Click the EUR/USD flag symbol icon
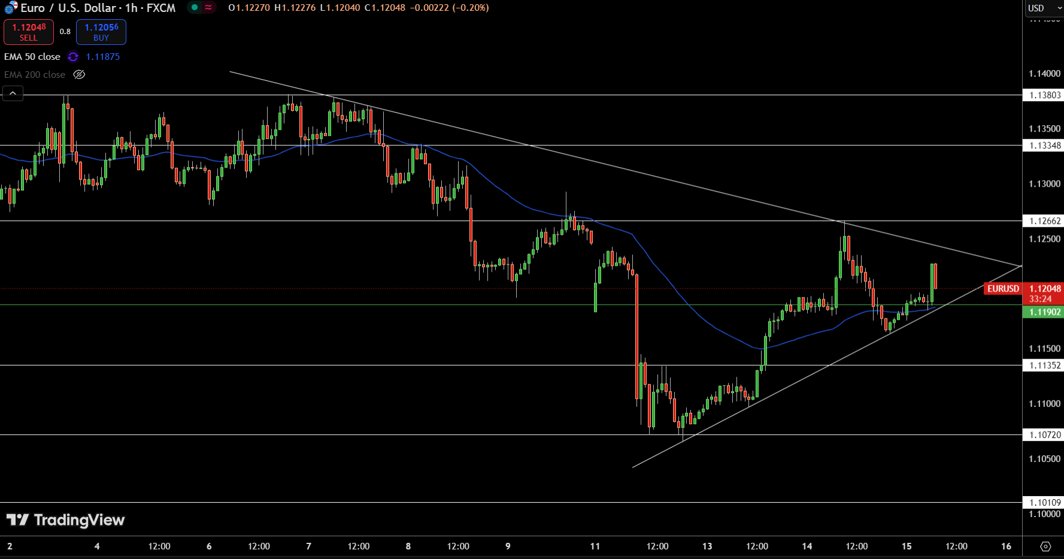 [11, 8]
